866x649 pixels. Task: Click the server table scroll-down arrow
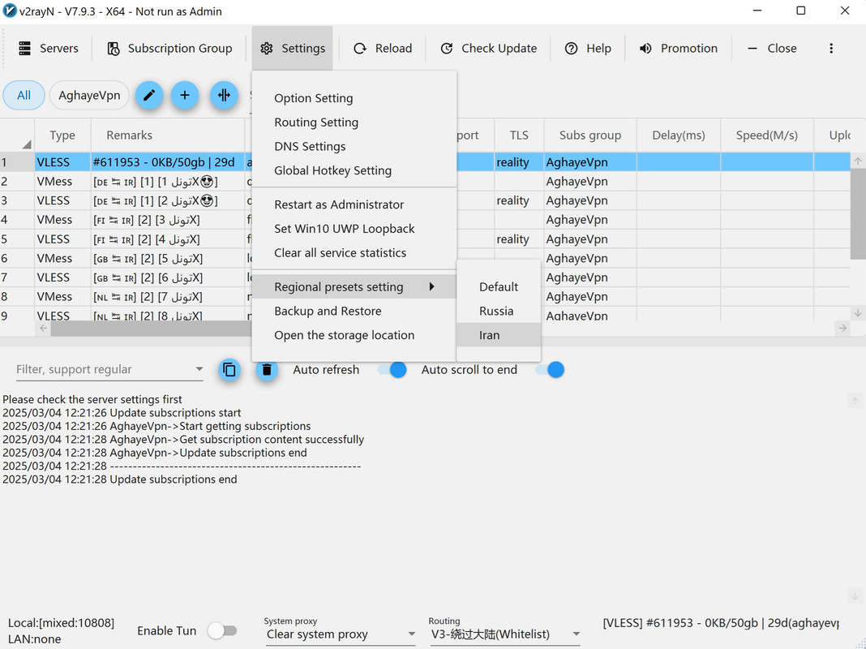point(858,312)
